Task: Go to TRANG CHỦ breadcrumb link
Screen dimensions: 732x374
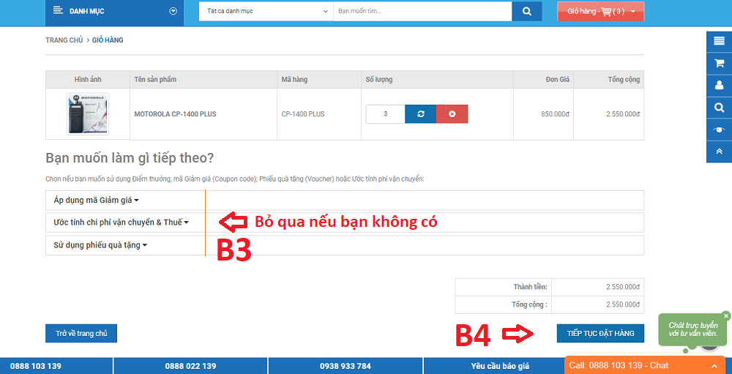Action: point(64,40)
